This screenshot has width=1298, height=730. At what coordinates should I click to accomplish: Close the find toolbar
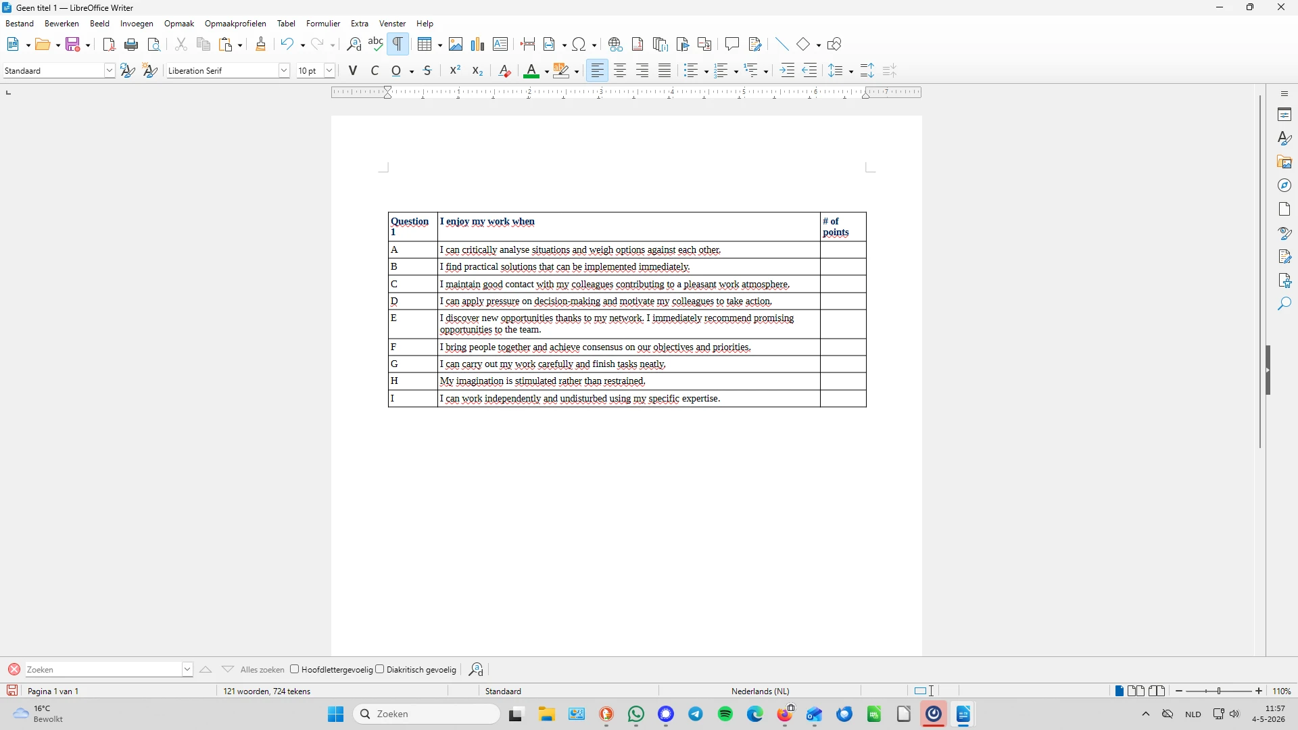(14, 669)
